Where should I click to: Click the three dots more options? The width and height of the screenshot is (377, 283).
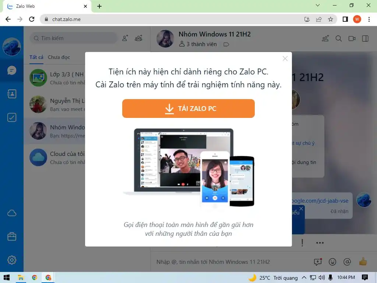pos(320,243)
